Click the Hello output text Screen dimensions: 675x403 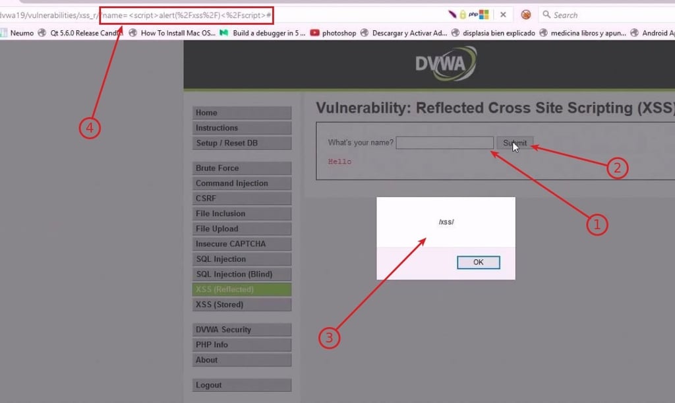(339, 162)
